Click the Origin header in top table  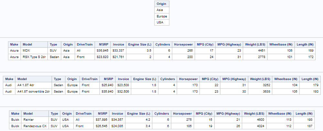(162, 4)
